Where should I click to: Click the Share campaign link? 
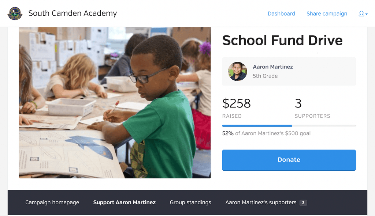pyautogui.click(x=327, y=14)
